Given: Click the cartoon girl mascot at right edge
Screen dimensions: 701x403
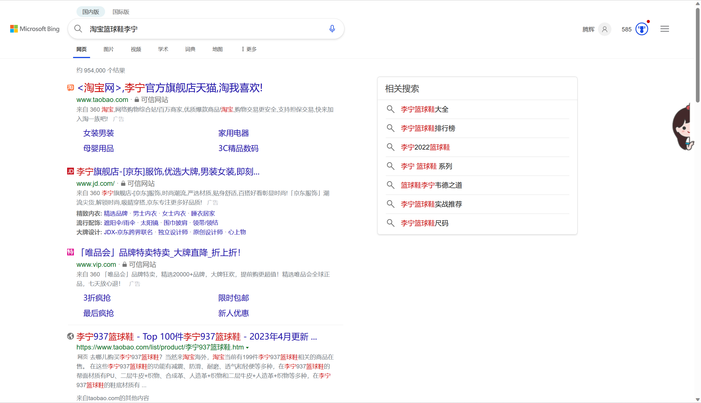Looking at the screenshot, I should coord(683,127).
